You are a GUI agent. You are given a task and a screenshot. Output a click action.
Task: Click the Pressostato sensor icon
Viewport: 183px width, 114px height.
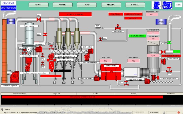coord(117,27)
